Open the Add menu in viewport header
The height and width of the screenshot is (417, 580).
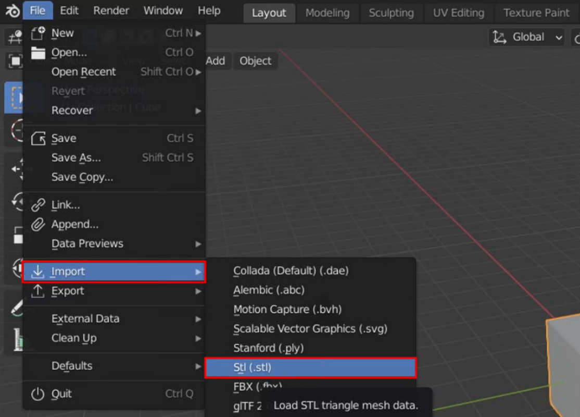point(215,61)
